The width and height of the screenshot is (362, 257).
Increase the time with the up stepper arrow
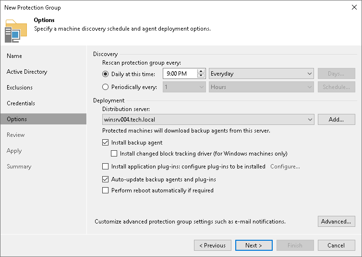click(x=201, y=71)
